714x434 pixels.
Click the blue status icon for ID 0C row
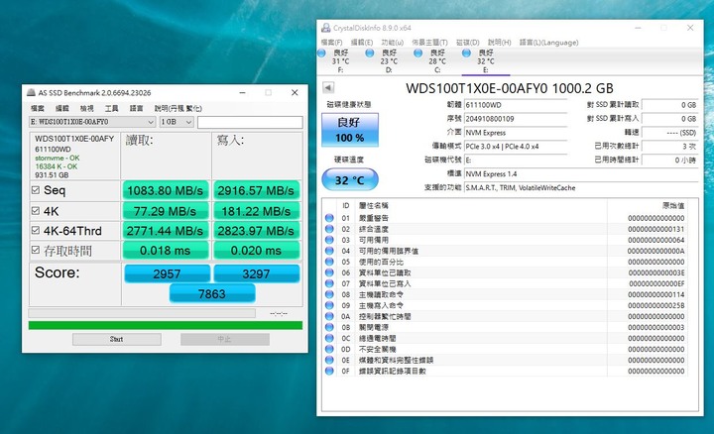point(329,338)
